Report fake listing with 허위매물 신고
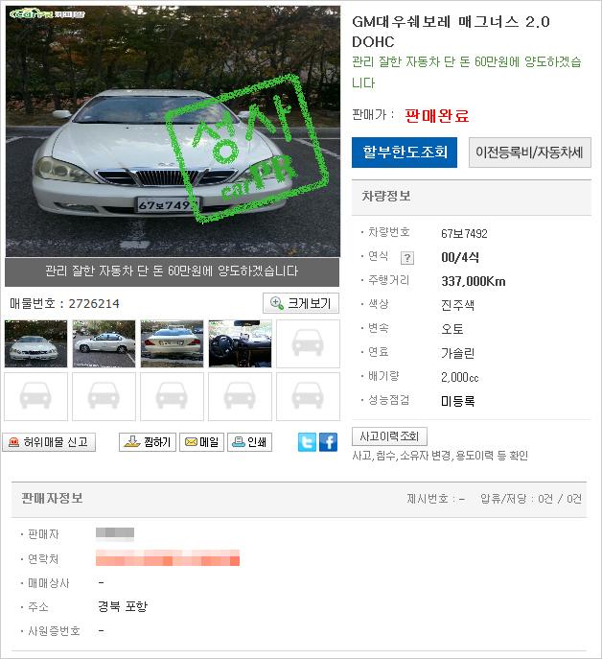This screenshot has width=602, height=659. (x=49, y=442)
